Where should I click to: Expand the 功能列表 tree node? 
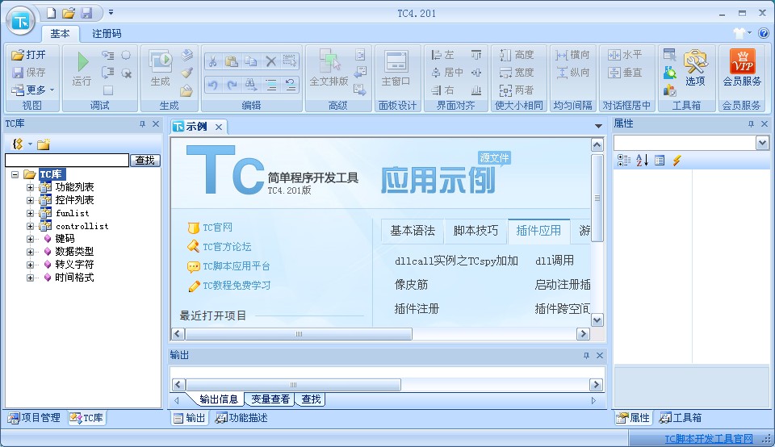pos(30,187)
